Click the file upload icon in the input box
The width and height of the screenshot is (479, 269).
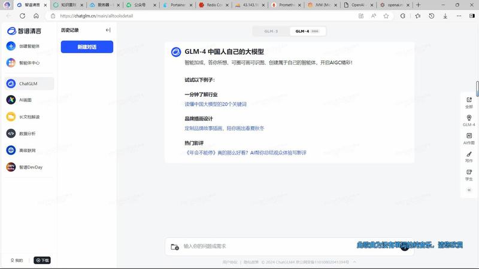[175, 247]
